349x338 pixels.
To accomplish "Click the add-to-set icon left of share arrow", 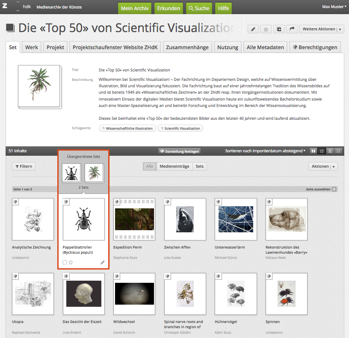I will pos(279,29).
